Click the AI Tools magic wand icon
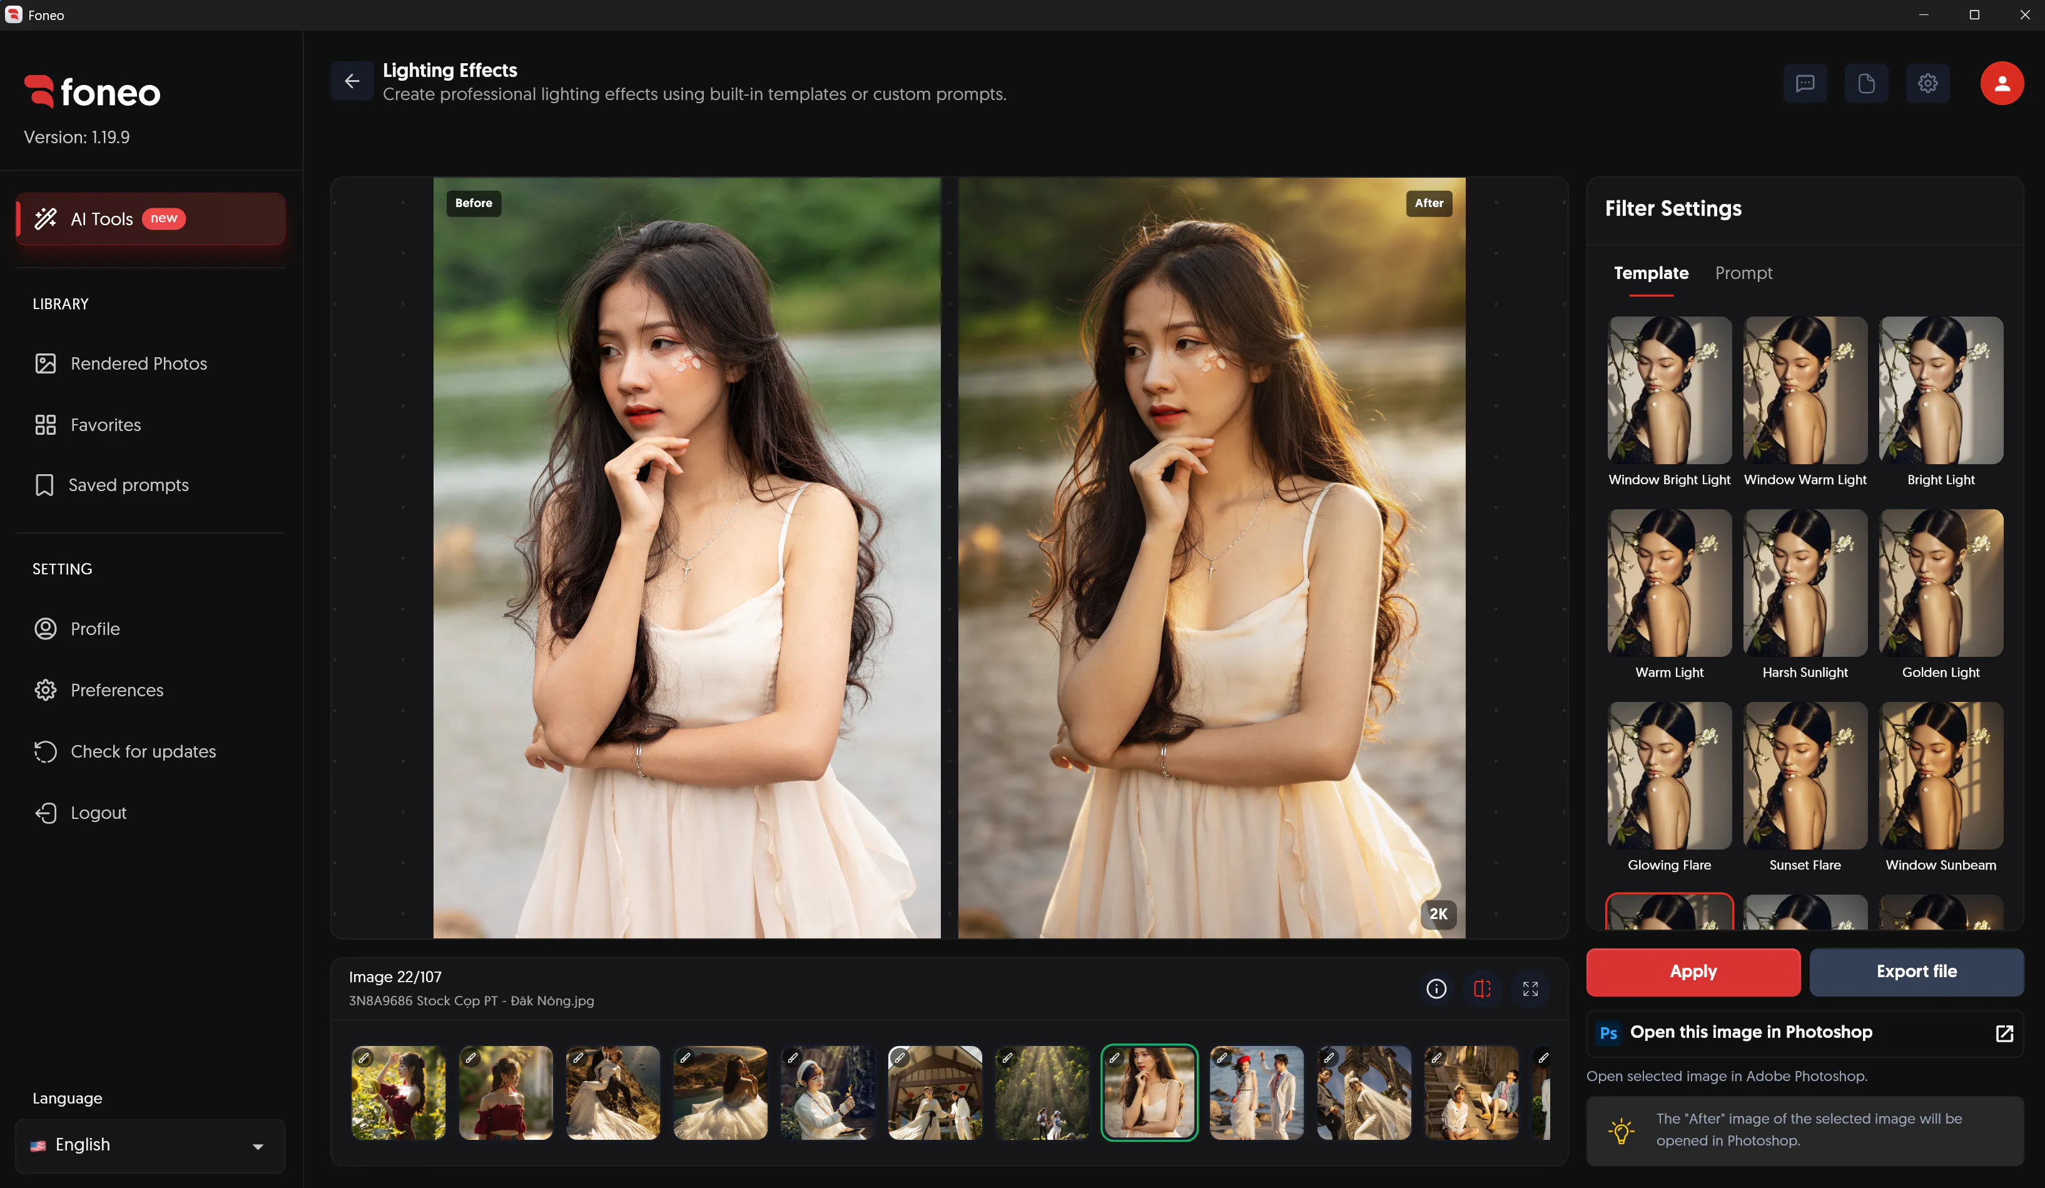This screenshot has width=2045, height=1188. coord(46,218)
